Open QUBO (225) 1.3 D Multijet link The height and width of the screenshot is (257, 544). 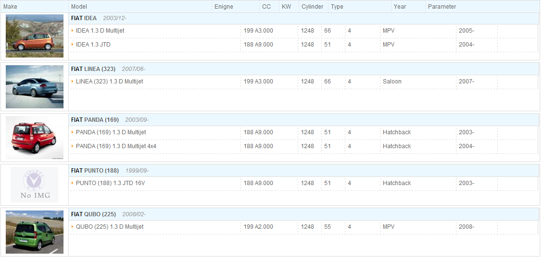pyautogui.click(x=110, y=227)
